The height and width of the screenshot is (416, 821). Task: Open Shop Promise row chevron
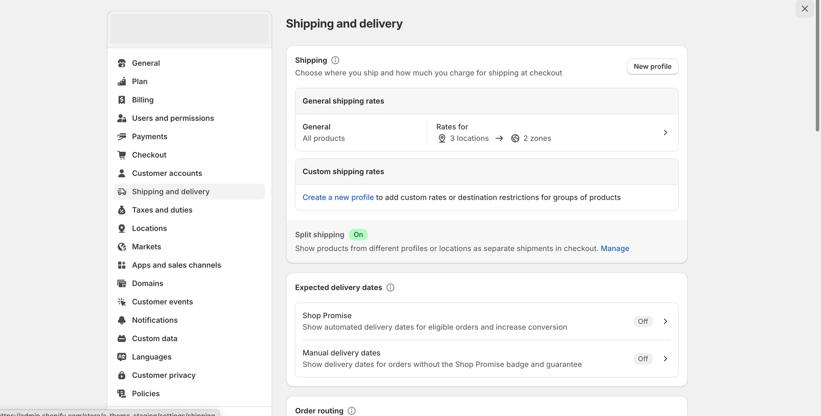(x=665, y=321)
